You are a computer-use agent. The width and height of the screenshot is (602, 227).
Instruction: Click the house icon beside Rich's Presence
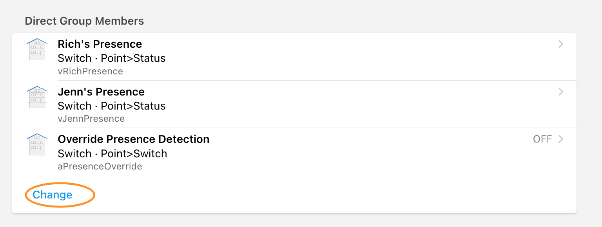coord(37,49)
